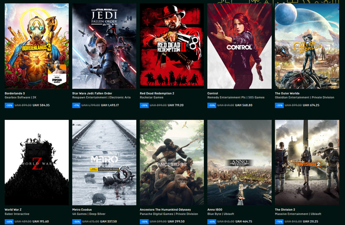This screenshot has height=225, width=345.
Task: Click the -33% discount badge under Control
Action: pos(212,105)
